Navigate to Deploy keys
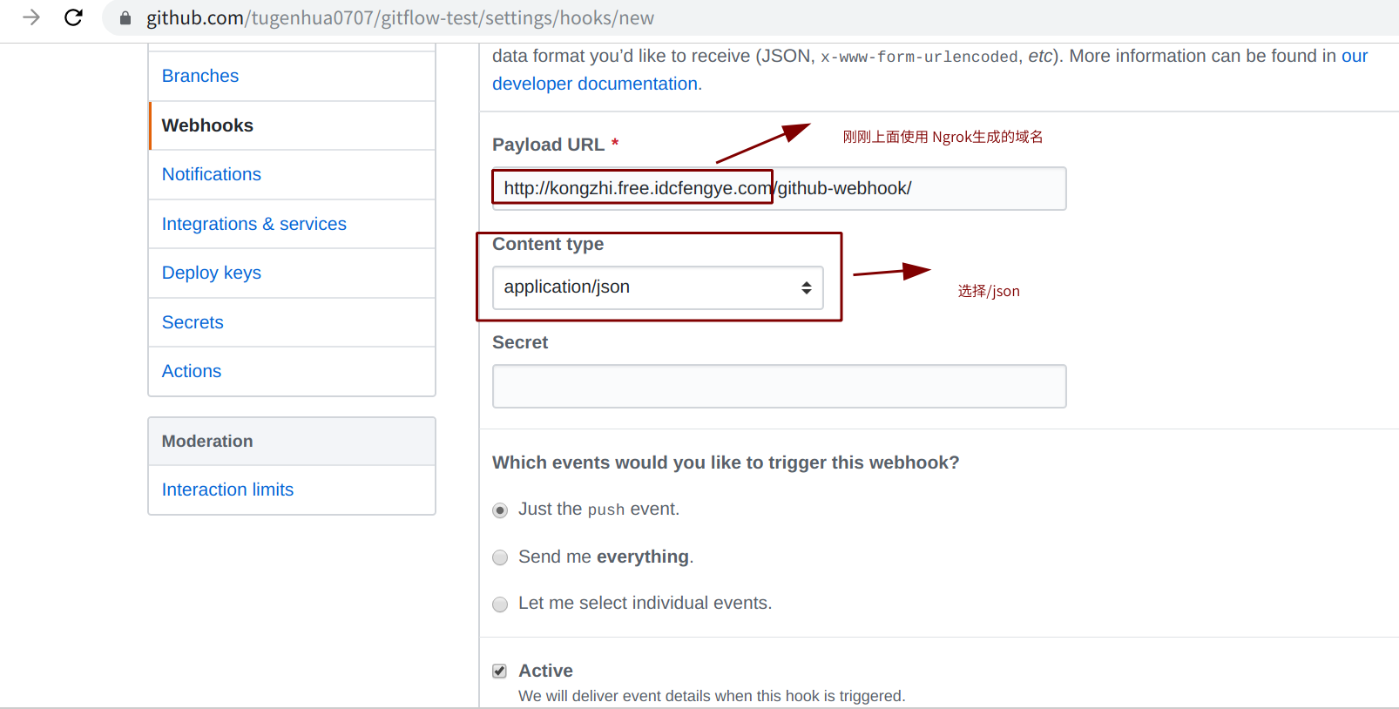Screen dimensions: 1399x709 [212, 273]
